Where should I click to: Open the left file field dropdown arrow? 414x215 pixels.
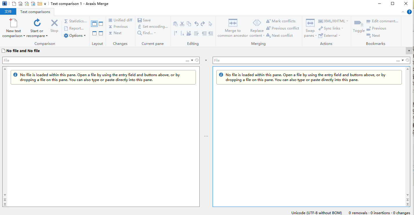click(192, 60)
